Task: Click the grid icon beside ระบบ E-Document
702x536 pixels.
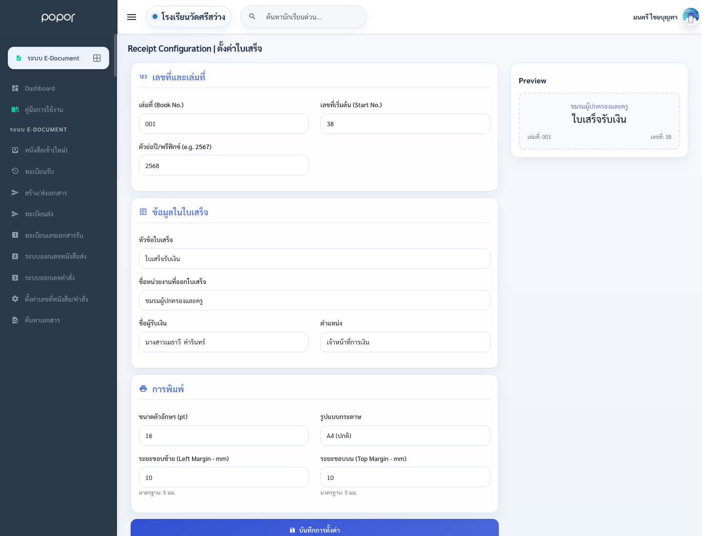Action: click(x=97, y=58)
